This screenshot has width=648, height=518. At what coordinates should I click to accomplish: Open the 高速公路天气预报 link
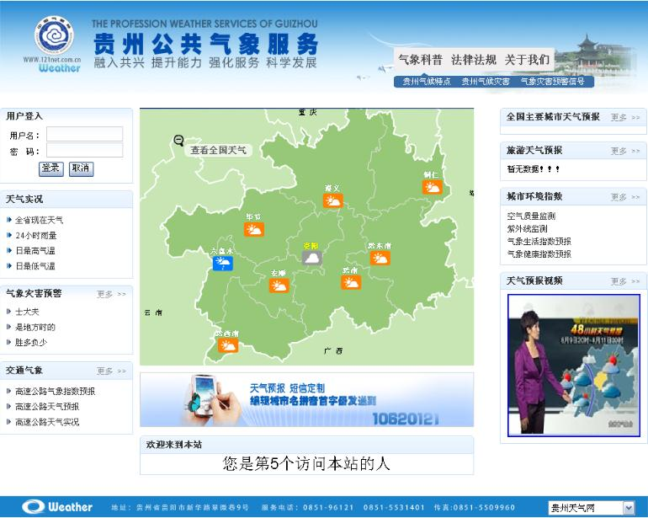[47, 407]
